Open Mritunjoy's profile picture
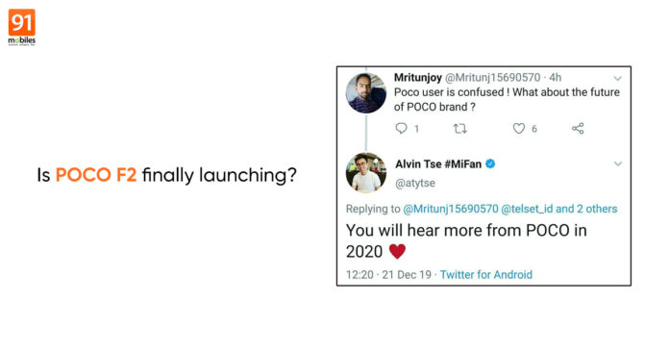The height and width of the screenshot is (351, 669). (365, 93)
